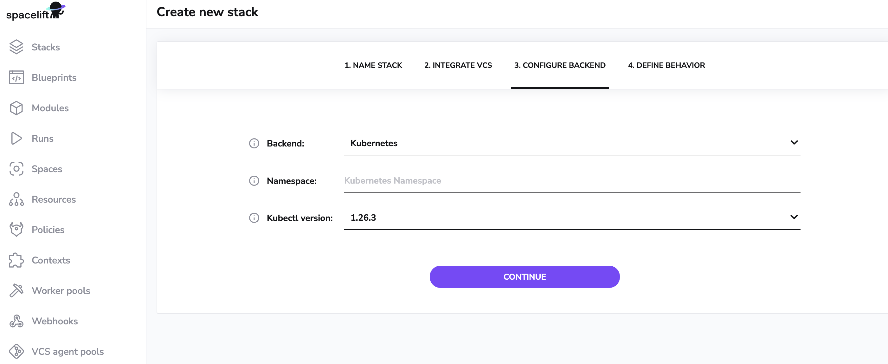Open Contexts puzzle-piece icon

pos(16,260)
